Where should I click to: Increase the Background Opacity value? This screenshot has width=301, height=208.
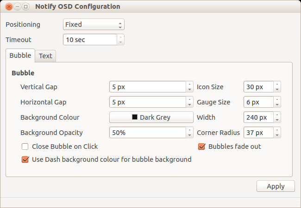pyautogui.click(x=189, y=130)
